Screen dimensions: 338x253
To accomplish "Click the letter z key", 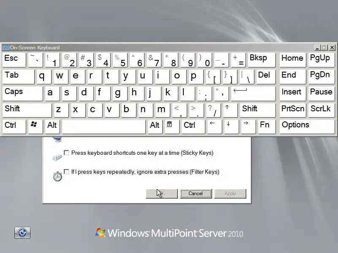I will pos(61,110).
